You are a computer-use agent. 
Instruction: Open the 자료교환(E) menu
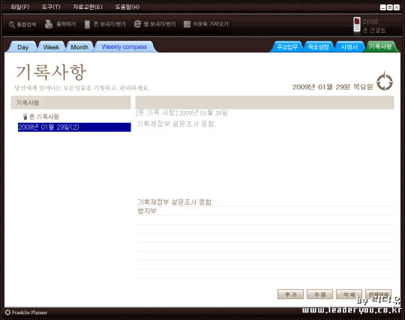point(88,7)
